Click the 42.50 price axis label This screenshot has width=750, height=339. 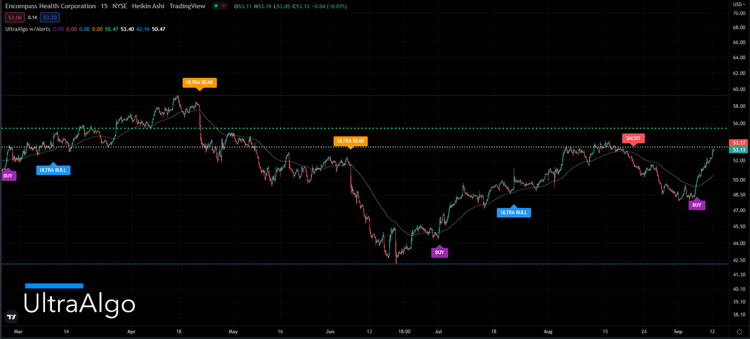click(x=739, y=260)
